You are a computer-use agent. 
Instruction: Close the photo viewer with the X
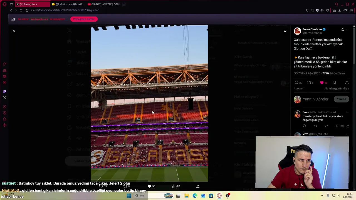click(x=14, y=31)
